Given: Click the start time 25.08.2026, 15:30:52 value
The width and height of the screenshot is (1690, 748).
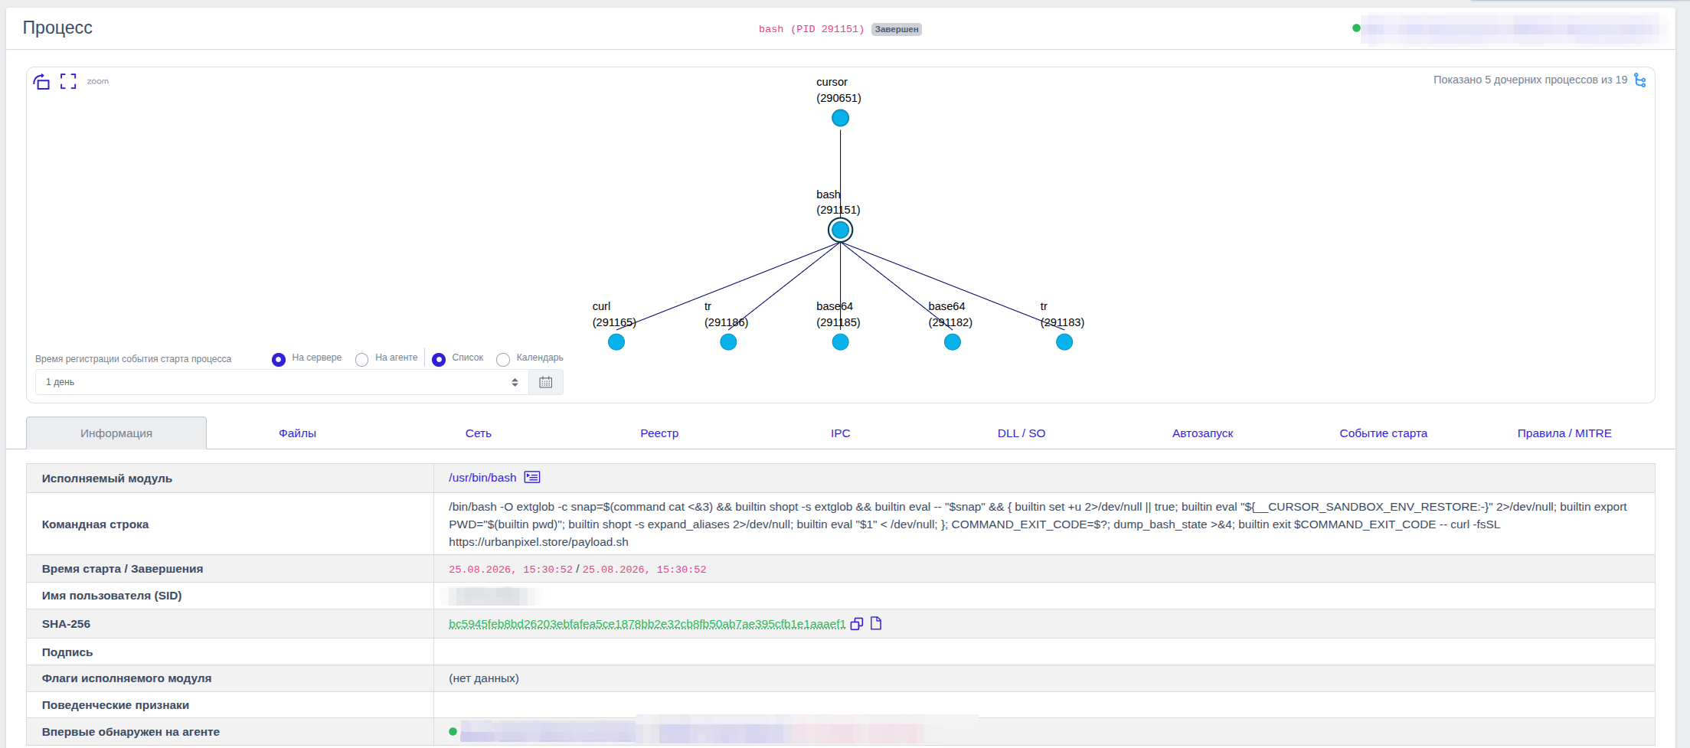Looking at the screenshot, I should pyautogui.click(x=511, y=570).
